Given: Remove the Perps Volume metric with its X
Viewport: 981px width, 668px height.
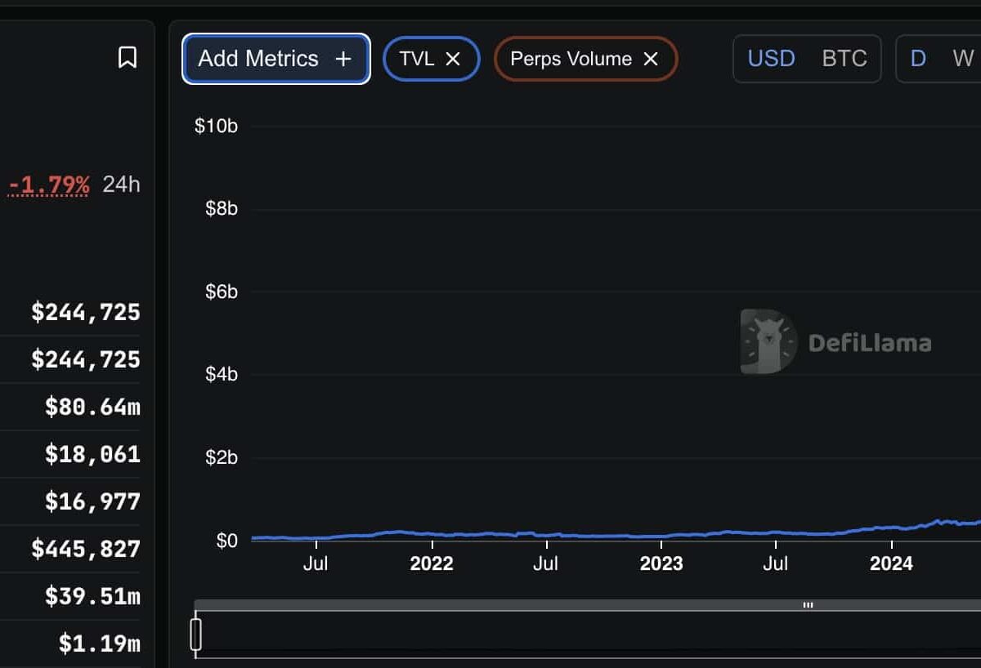Looking at the screenshot, I should [651, 59].
